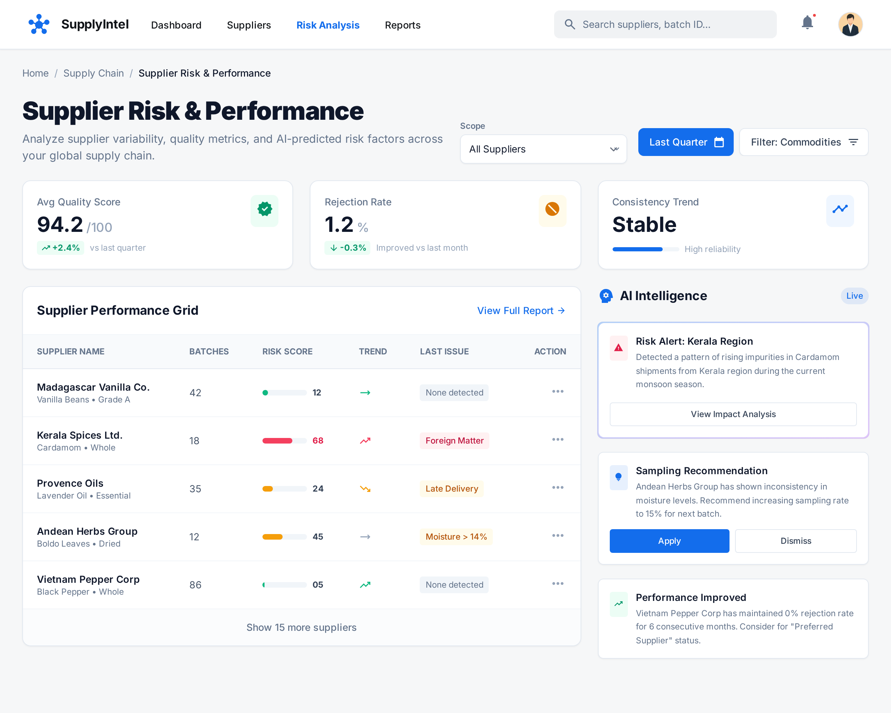The width and height of the screenshot is (891, 713).
Task: Click the View Impact Analysis button
Action: [x=733, y=414]
